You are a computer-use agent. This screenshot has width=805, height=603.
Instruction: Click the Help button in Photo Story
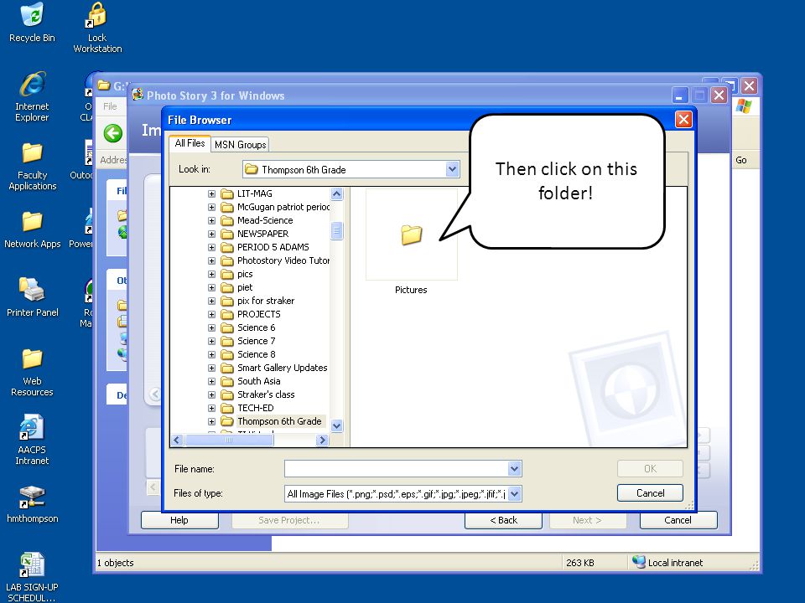[x=179, y=520]
